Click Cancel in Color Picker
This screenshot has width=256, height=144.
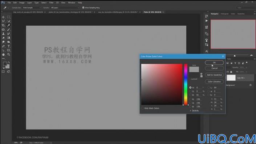(214, 68)
